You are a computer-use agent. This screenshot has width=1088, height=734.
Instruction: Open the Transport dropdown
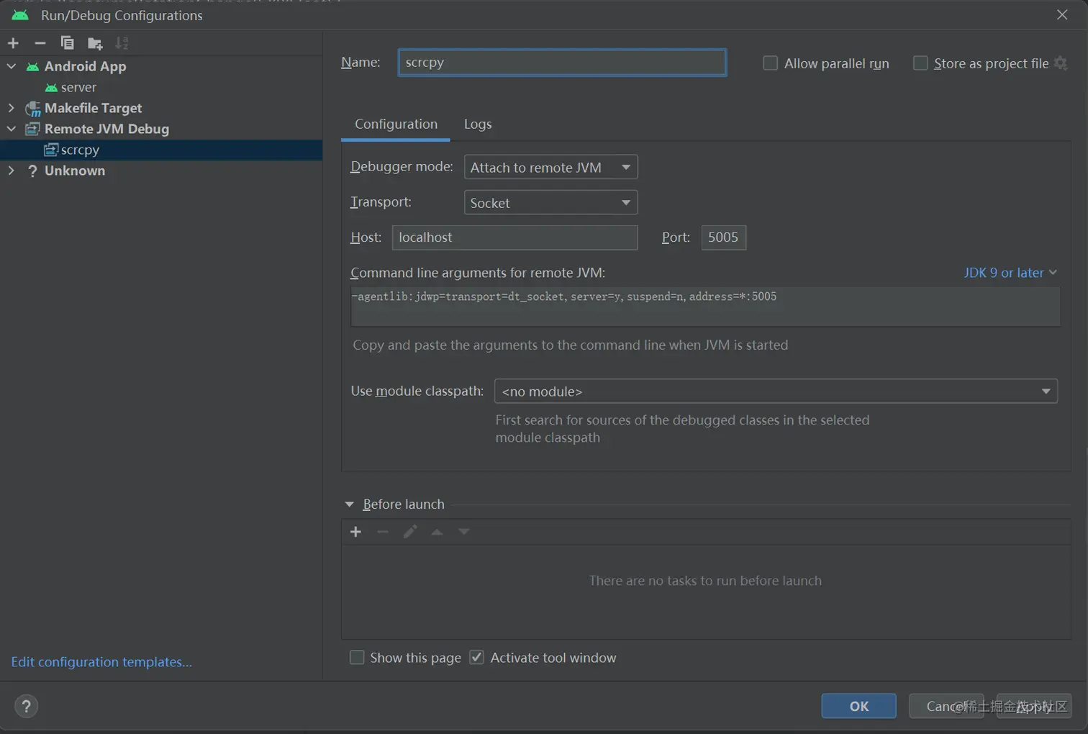click(x=550, y=203)
